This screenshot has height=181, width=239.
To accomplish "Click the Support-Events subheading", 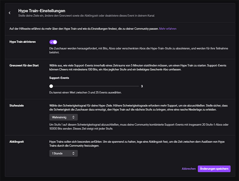I will (59, 78).
